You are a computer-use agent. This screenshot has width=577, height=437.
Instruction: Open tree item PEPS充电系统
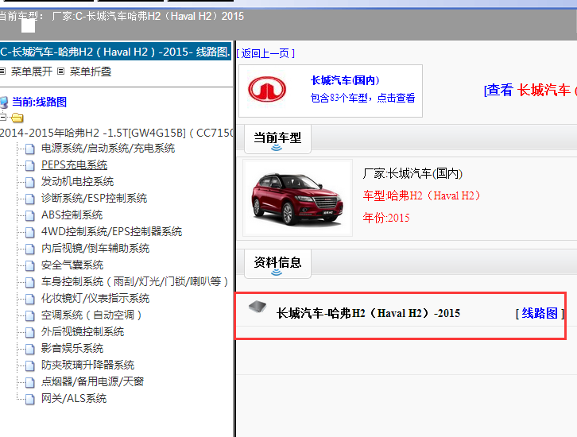click(x=75, y=164)
